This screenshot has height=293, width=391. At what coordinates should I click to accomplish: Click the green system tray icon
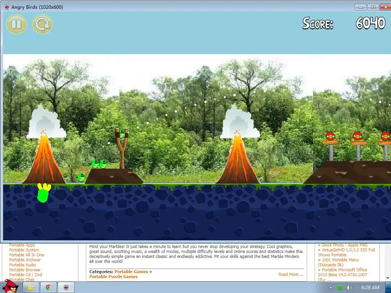340,288
